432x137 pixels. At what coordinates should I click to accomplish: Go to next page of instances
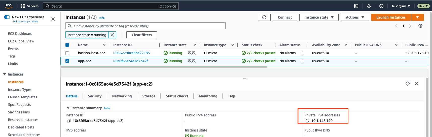[x=410, y=26]
